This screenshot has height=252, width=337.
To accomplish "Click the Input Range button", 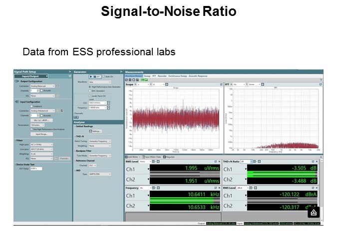I will (41, 134).
